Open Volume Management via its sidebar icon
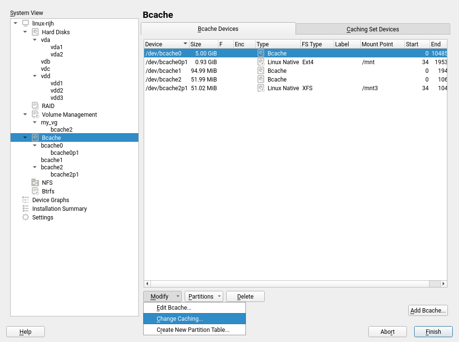The image size is (459, 342). [35, 114]
